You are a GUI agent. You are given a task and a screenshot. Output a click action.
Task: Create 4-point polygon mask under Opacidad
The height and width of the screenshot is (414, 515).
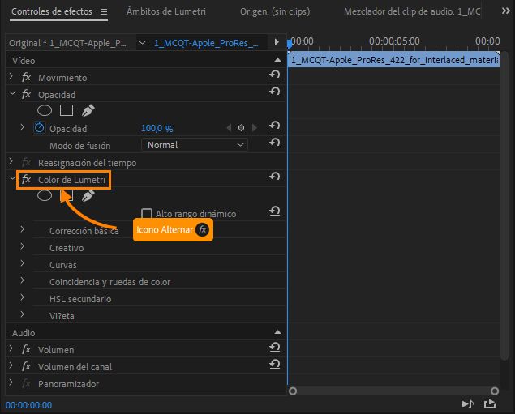67,110
